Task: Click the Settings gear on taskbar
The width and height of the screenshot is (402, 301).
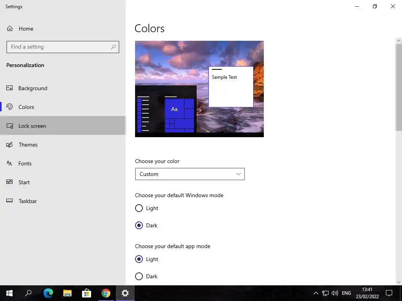Action: 125,293
